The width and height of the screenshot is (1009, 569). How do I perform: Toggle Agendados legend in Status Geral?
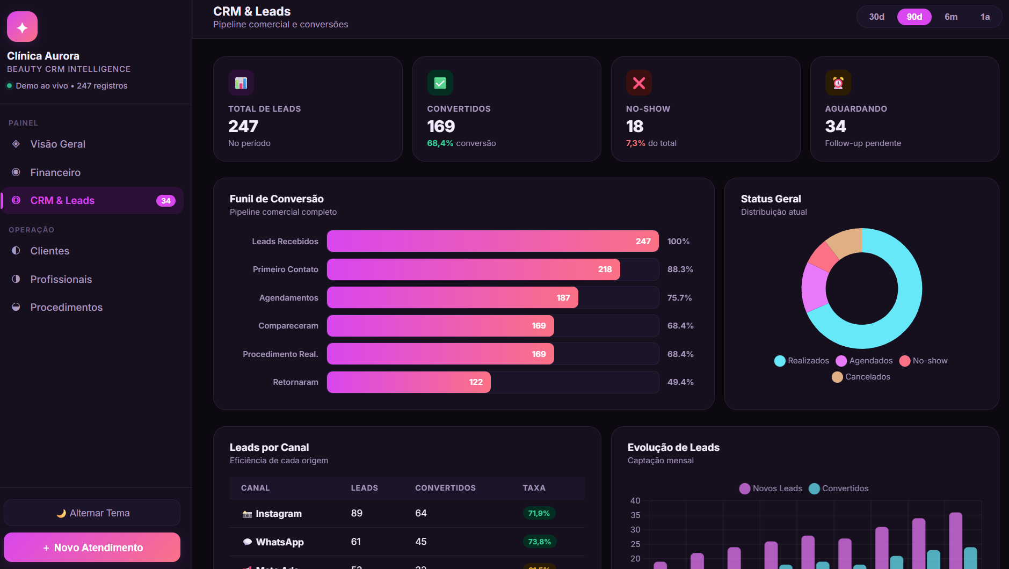point(864,361)
